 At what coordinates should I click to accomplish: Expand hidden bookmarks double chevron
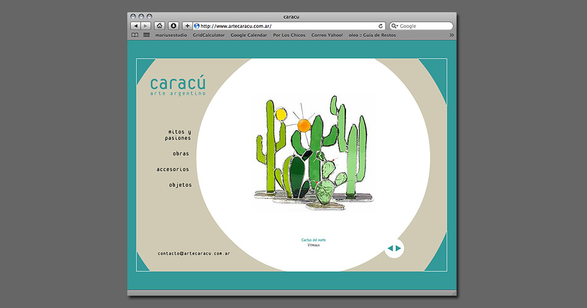click(x=452, y=35)
